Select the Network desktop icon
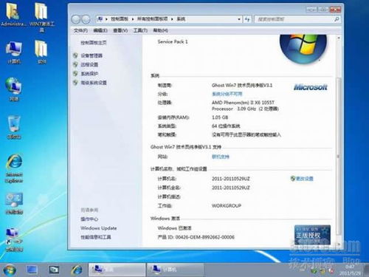369x277 pixels. [14, 89]
